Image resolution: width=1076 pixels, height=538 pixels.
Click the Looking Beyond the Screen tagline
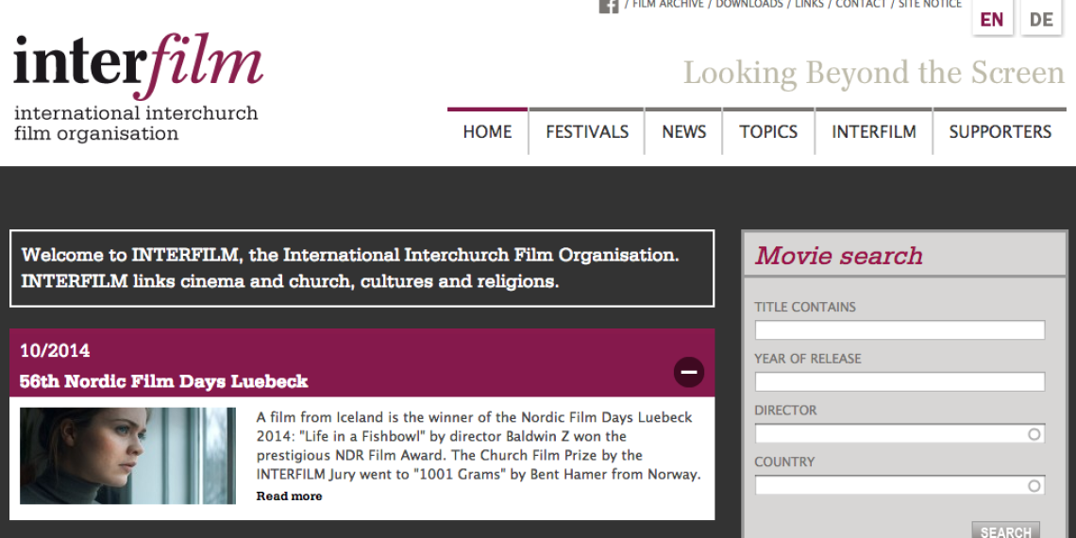874,73
